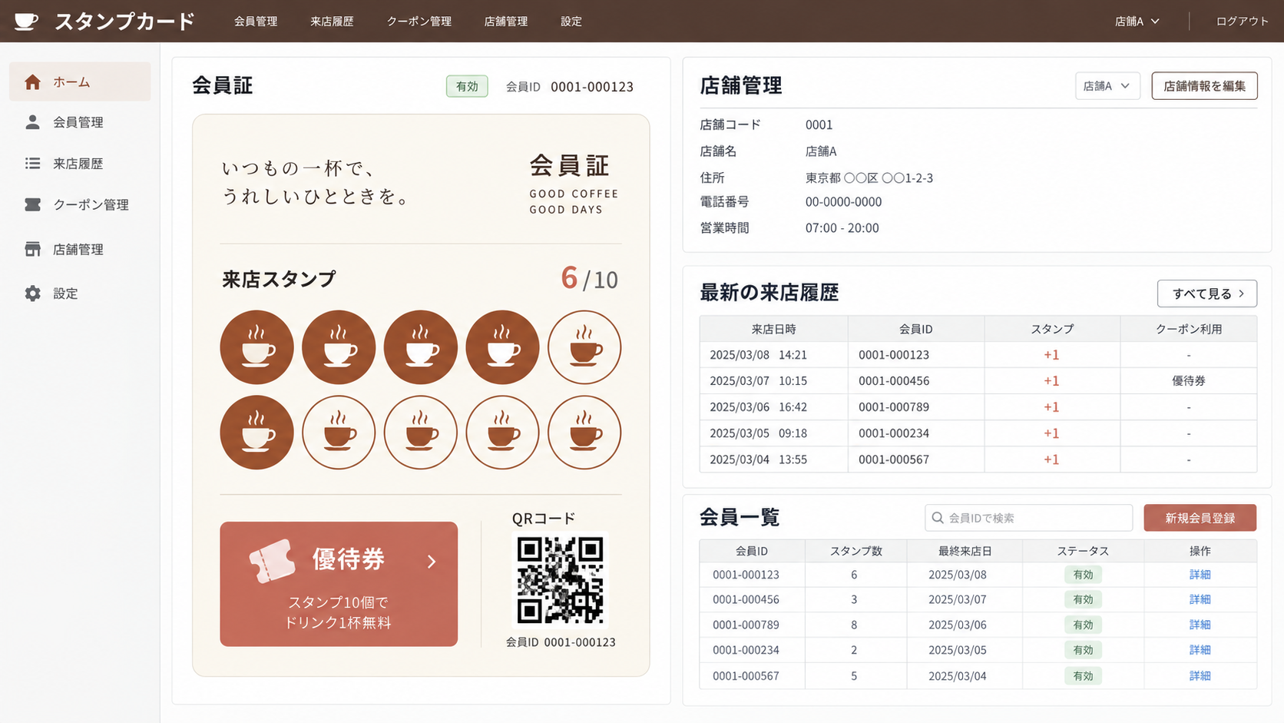Click the 2025/03/08 14:21 visit row
The image size is (1284, 723).
pyautogui.click(x=978, y=355)
